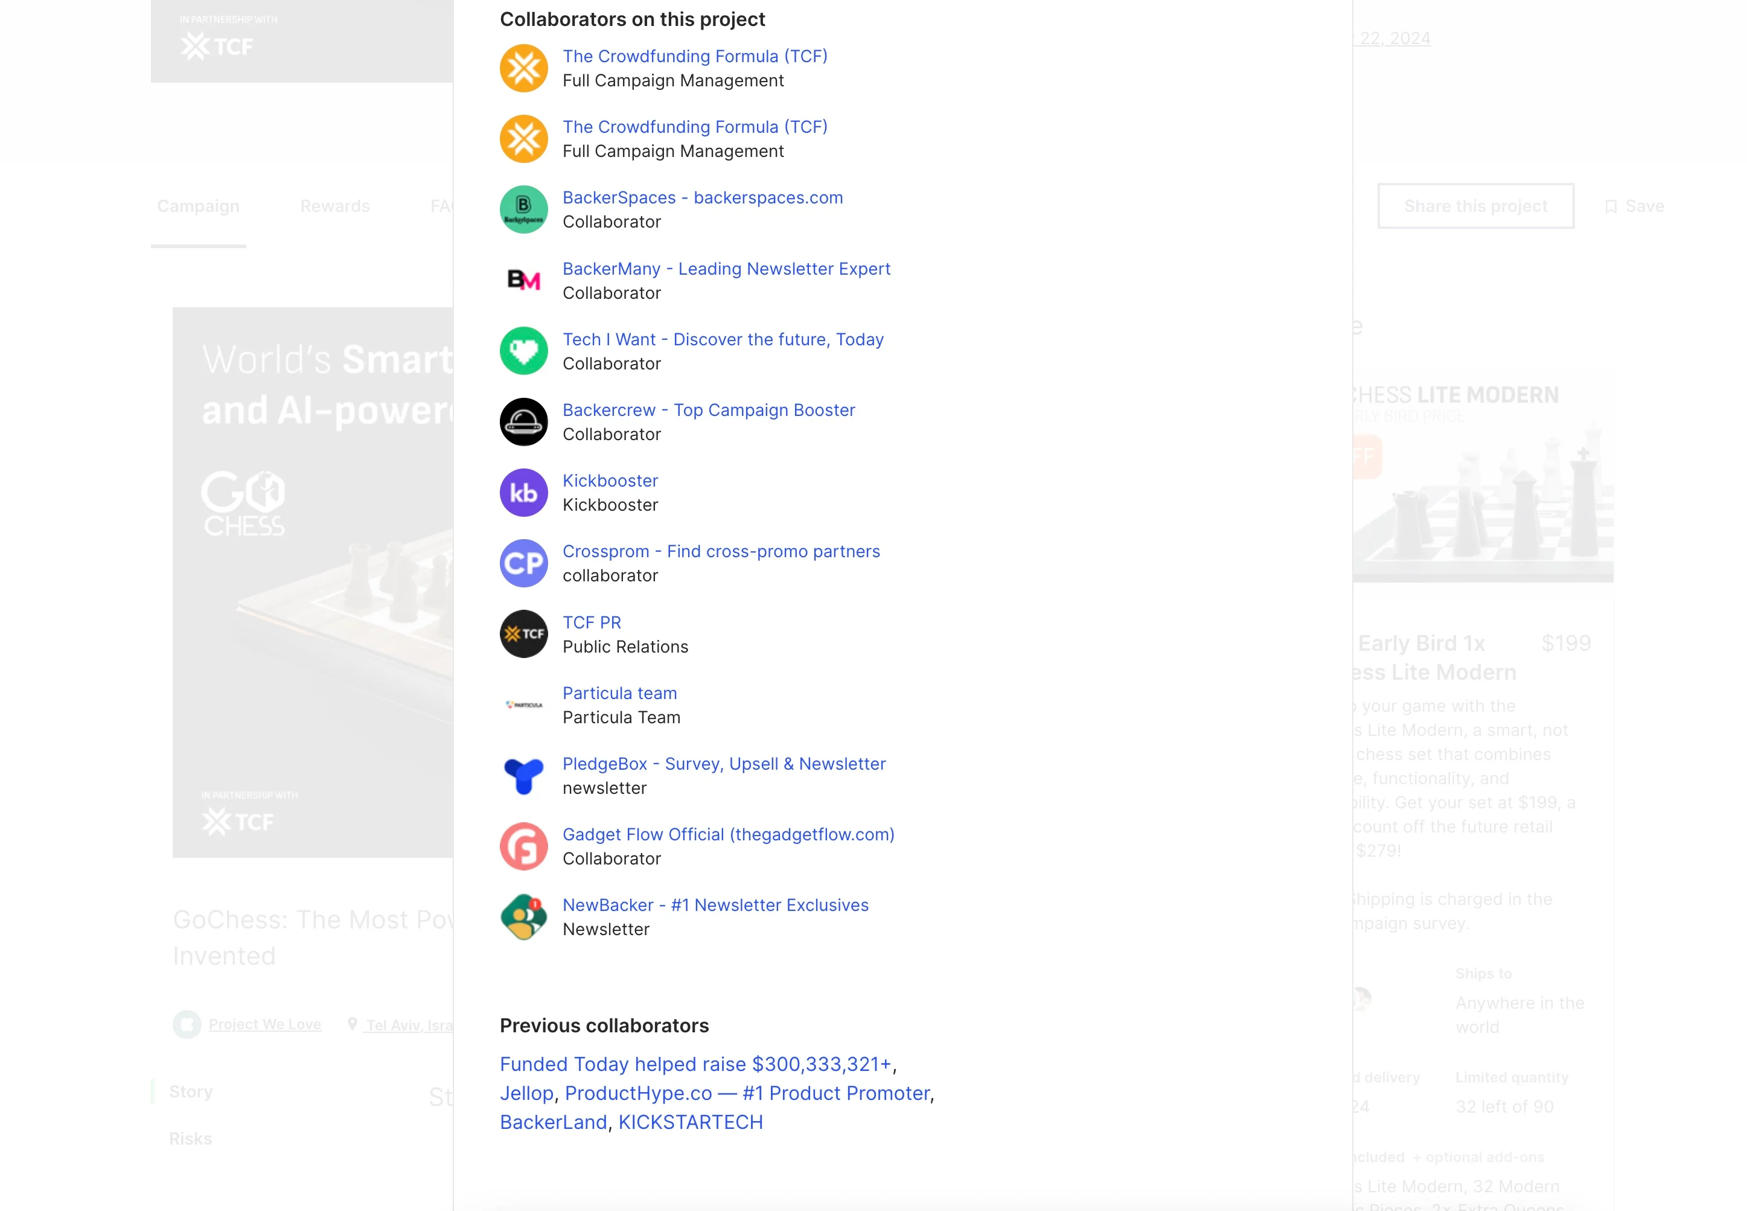
Task: Click the Kickbooster kb purple avatar
Action: (523, 493)
